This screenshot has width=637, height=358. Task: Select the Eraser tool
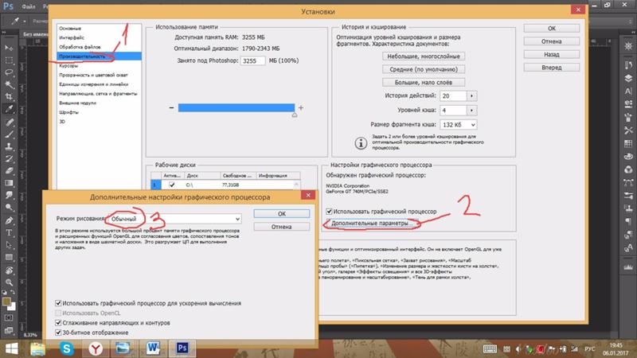point(9,171)
